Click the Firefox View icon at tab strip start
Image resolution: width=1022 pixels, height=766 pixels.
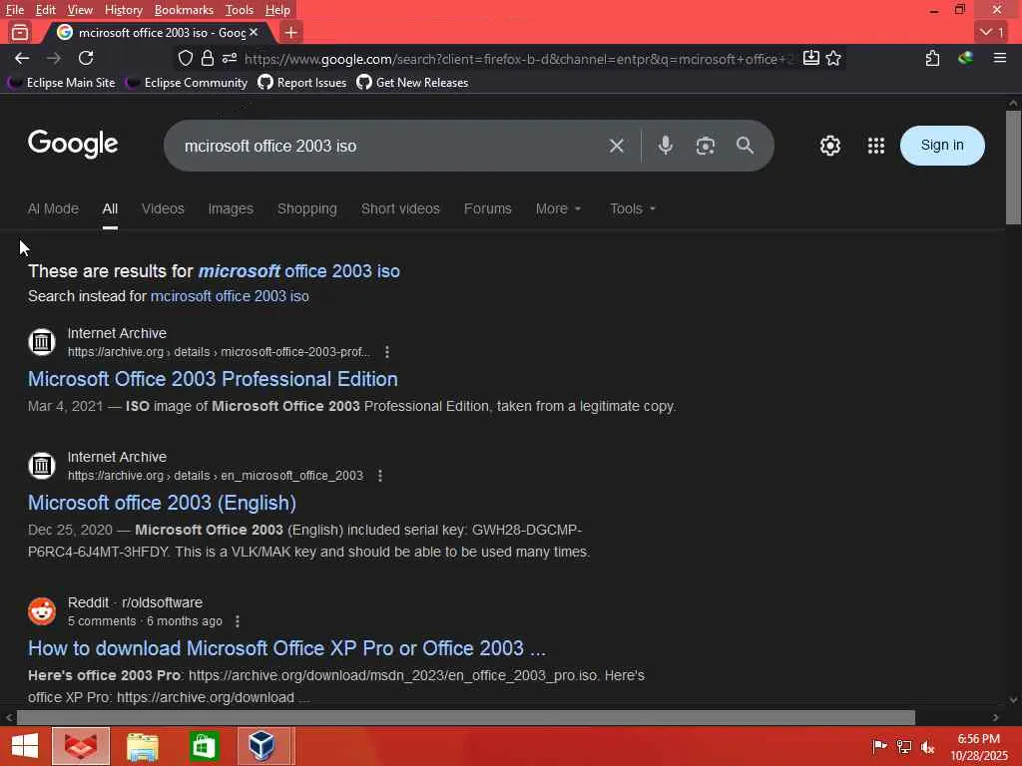point(20,32)
